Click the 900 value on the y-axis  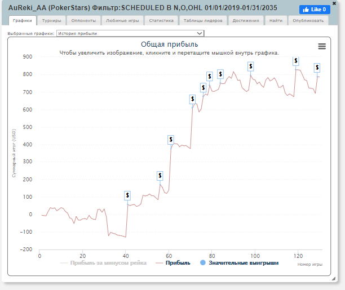pos(28,57)
